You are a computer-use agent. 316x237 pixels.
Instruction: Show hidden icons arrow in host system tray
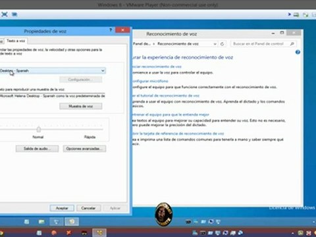click(x=293, y=233)
